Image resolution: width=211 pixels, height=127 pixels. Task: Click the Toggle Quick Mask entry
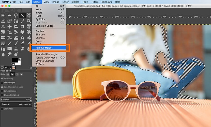(46, 58)
